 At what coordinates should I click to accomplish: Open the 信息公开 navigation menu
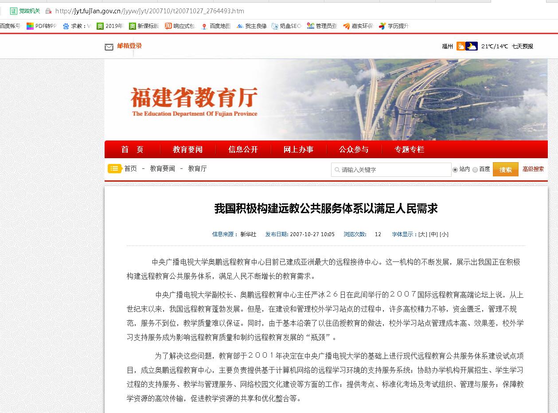(243, 149)
